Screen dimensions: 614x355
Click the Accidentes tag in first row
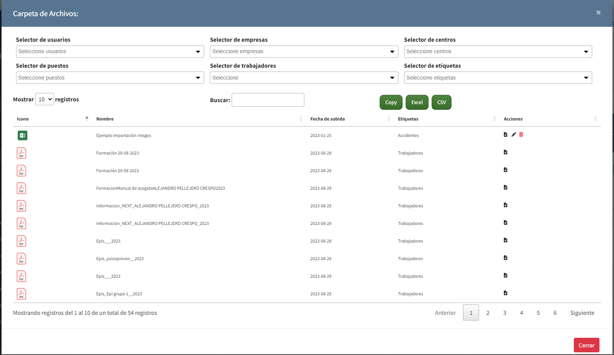[408, 135]
